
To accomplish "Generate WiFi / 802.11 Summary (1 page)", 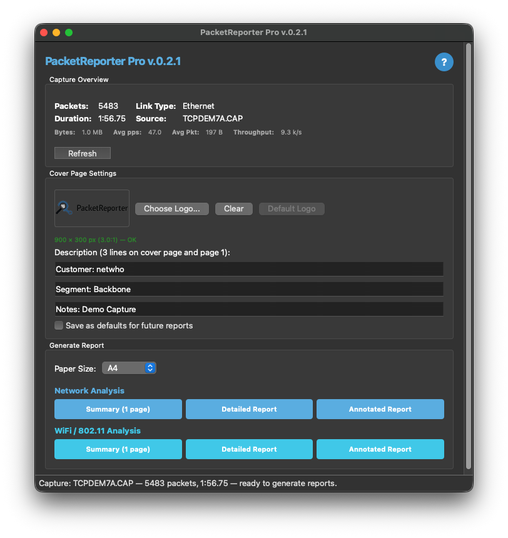I will [118, 449].
